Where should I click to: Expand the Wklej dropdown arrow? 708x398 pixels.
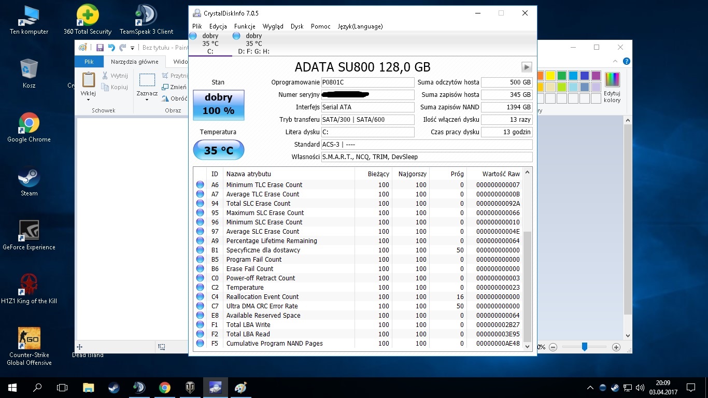(89, 99)
